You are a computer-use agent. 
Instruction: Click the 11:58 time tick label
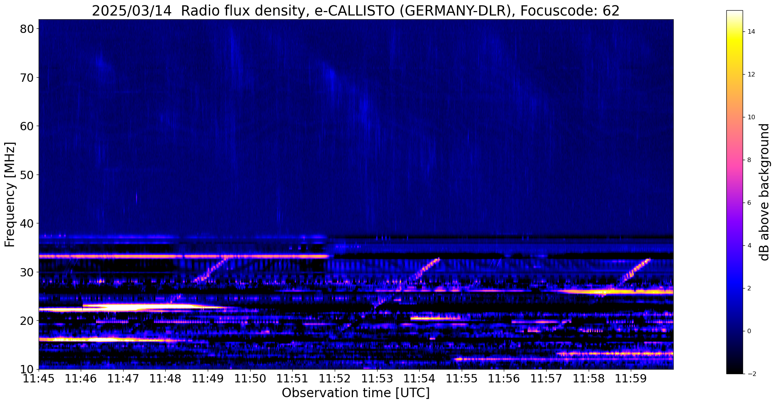pos(588,379)
